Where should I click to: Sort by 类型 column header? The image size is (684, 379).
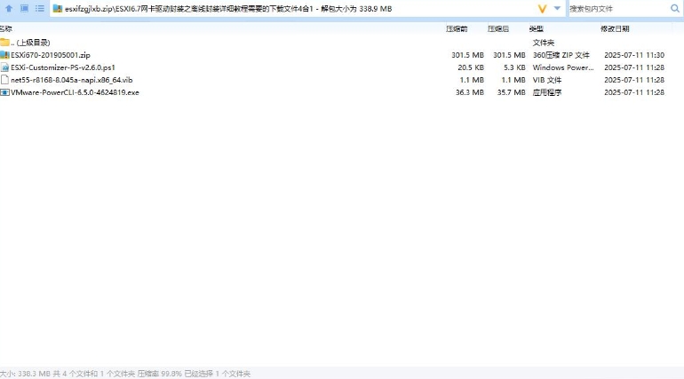[537, 29]
